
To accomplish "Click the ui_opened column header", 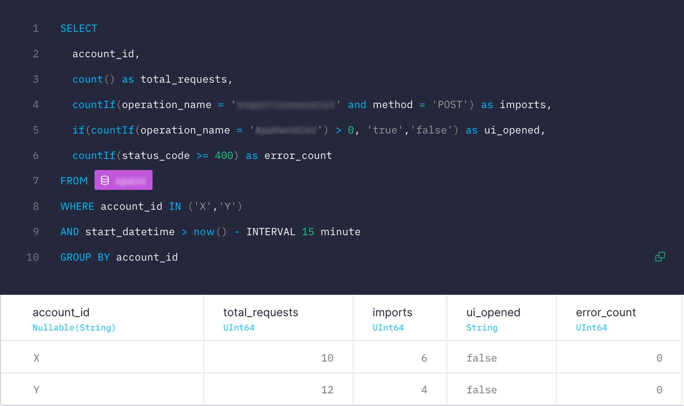I will tap(491, 312).
